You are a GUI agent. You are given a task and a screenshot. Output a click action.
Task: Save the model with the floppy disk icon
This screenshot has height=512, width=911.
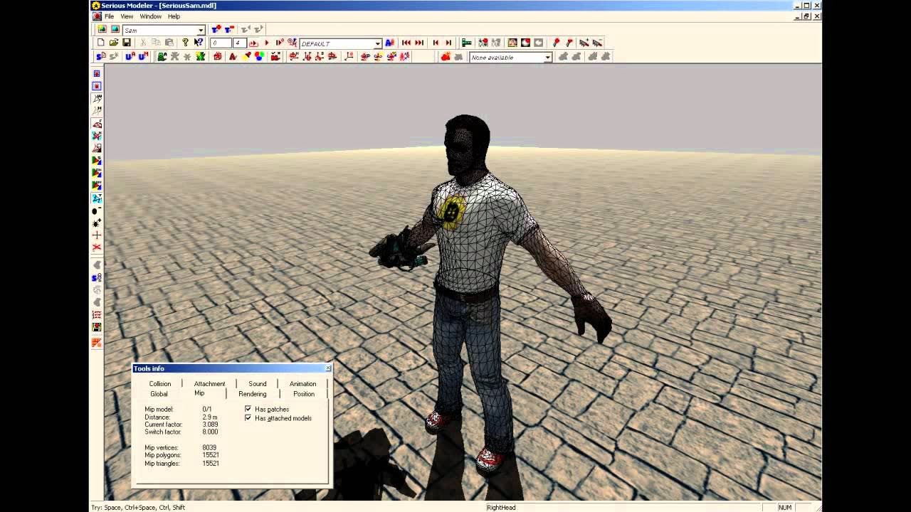pos(127,43)
